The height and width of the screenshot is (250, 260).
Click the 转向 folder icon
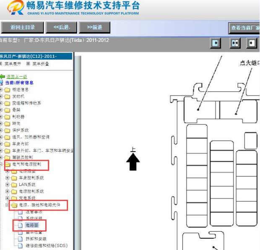coord(7,124)
